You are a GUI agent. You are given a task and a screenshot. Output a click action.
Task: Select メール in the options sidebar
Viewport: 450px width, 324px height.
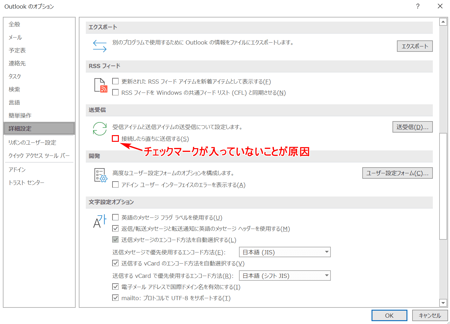coord(15,38)
